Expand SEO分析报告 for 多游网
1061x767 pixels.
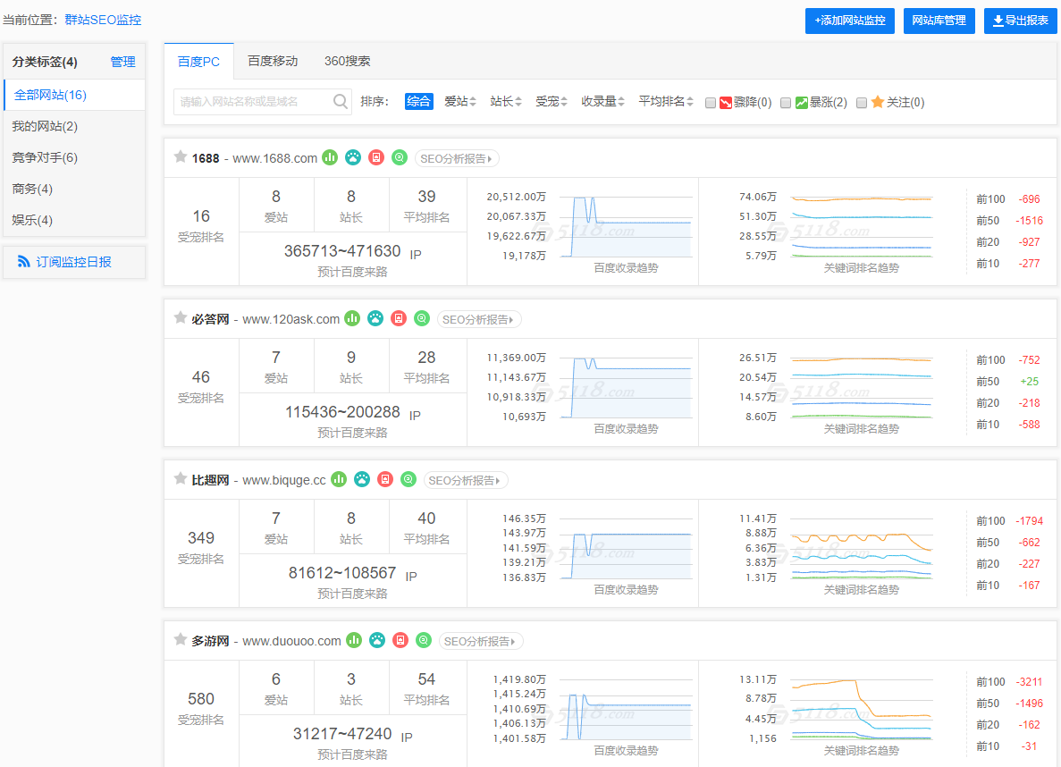pyautogui.click(x=481, y=641)
